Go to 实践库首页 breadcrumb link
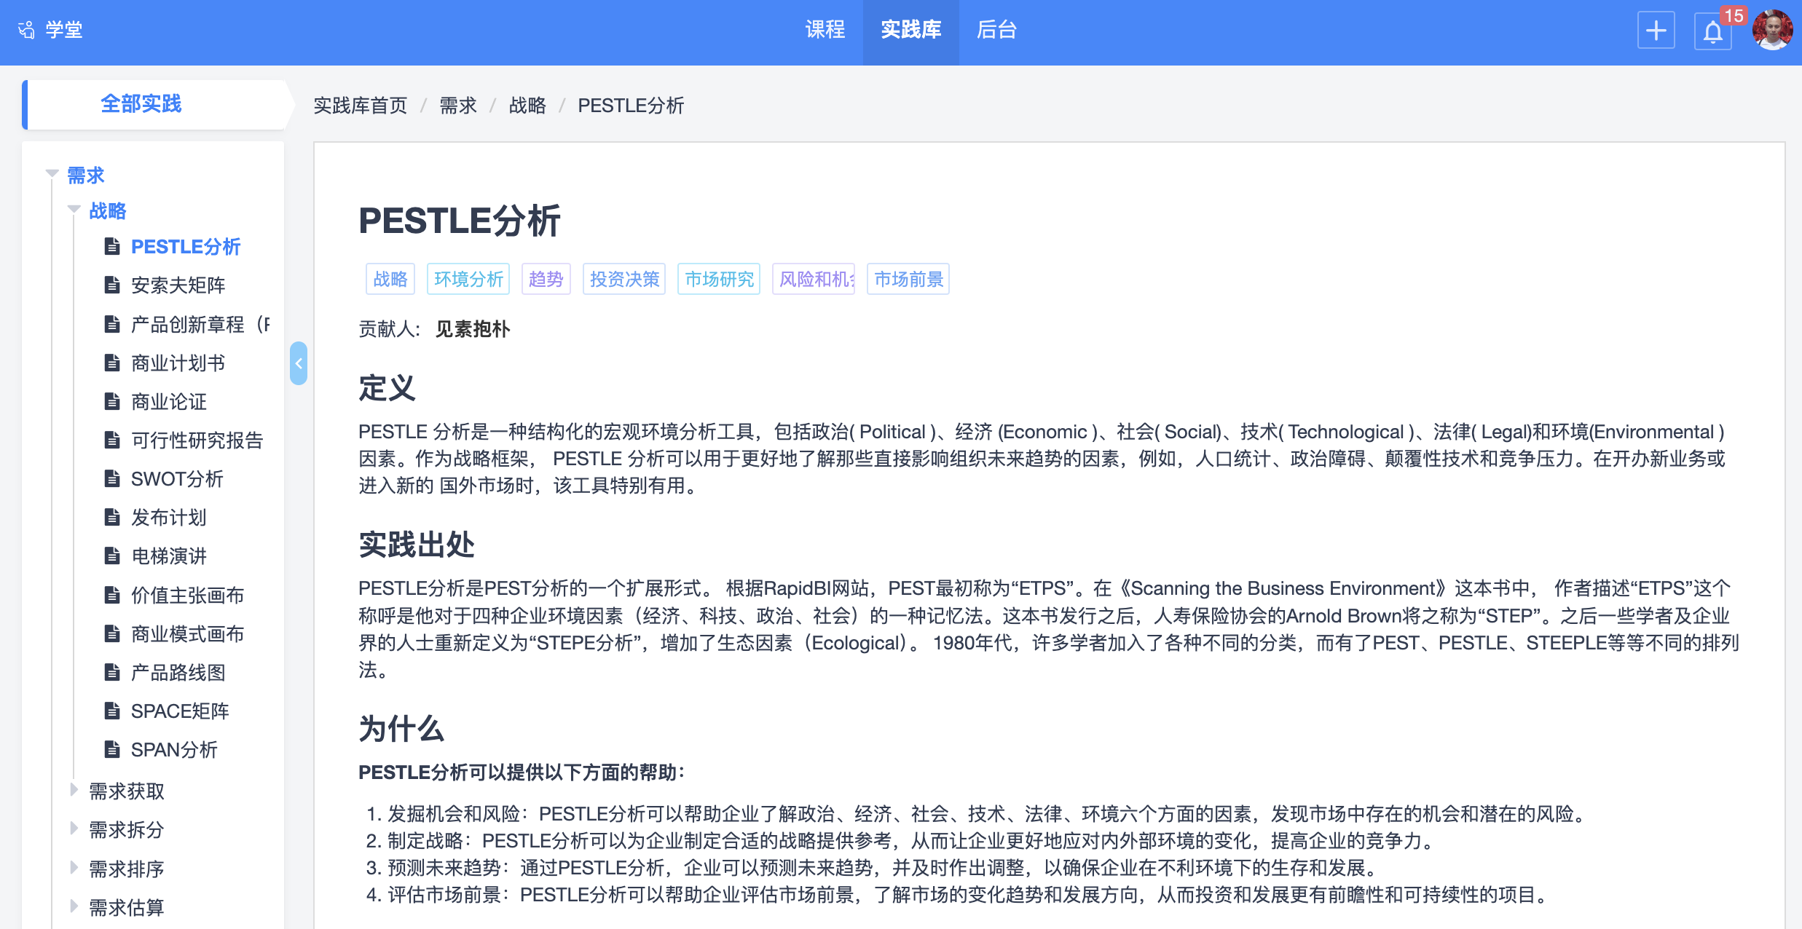This screenshot has width=1802, height=929. 360,106
